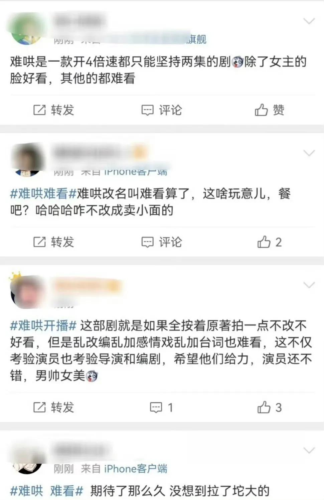Expand options chevron on the bottom post
The image size is (324, 500).
click(x=309, y=450)
